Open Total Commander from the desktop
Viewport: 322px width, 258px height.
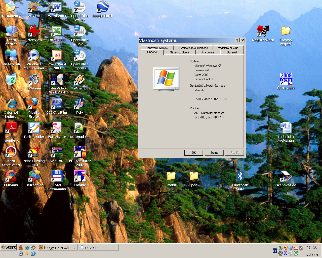(57, 180)
